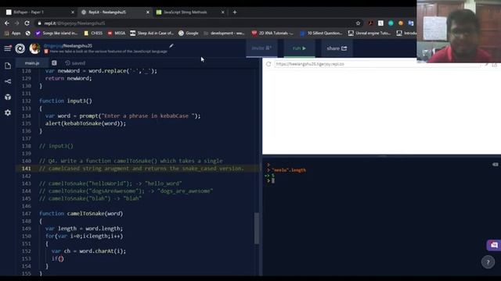Screen dimensions: 501x281
Task: Click the icon next to main.js tab
Action: pyautogui.click(x=54, y=63)
